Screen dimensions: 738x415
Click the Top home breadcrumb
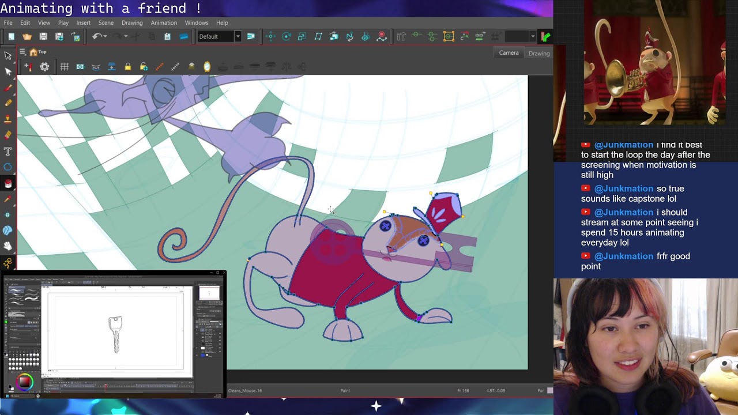pos(38,52)
